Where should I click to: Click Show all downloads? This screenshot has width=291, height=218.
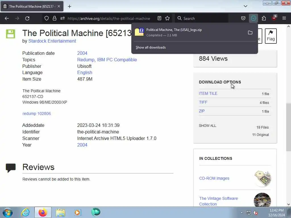[x=151, y=47]
